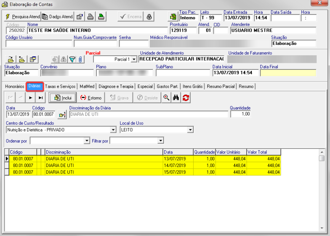
Task: Click the padlock icon
Action: [x=149, y=17]
